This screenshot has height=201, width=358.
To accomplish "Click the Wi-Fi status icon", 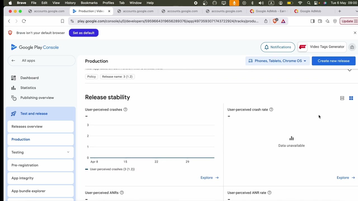I will tap(300, 3).
